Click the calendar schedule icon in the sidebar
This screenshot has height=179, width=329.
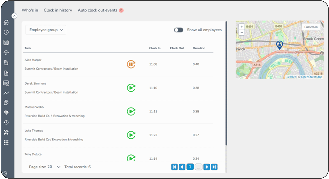(x=6, y=83)
